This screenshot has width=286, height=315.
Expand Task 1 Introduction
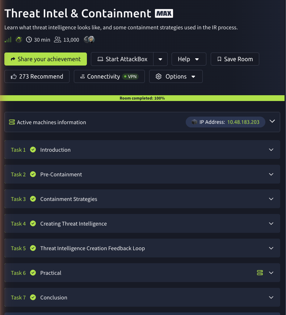(142, 150)
